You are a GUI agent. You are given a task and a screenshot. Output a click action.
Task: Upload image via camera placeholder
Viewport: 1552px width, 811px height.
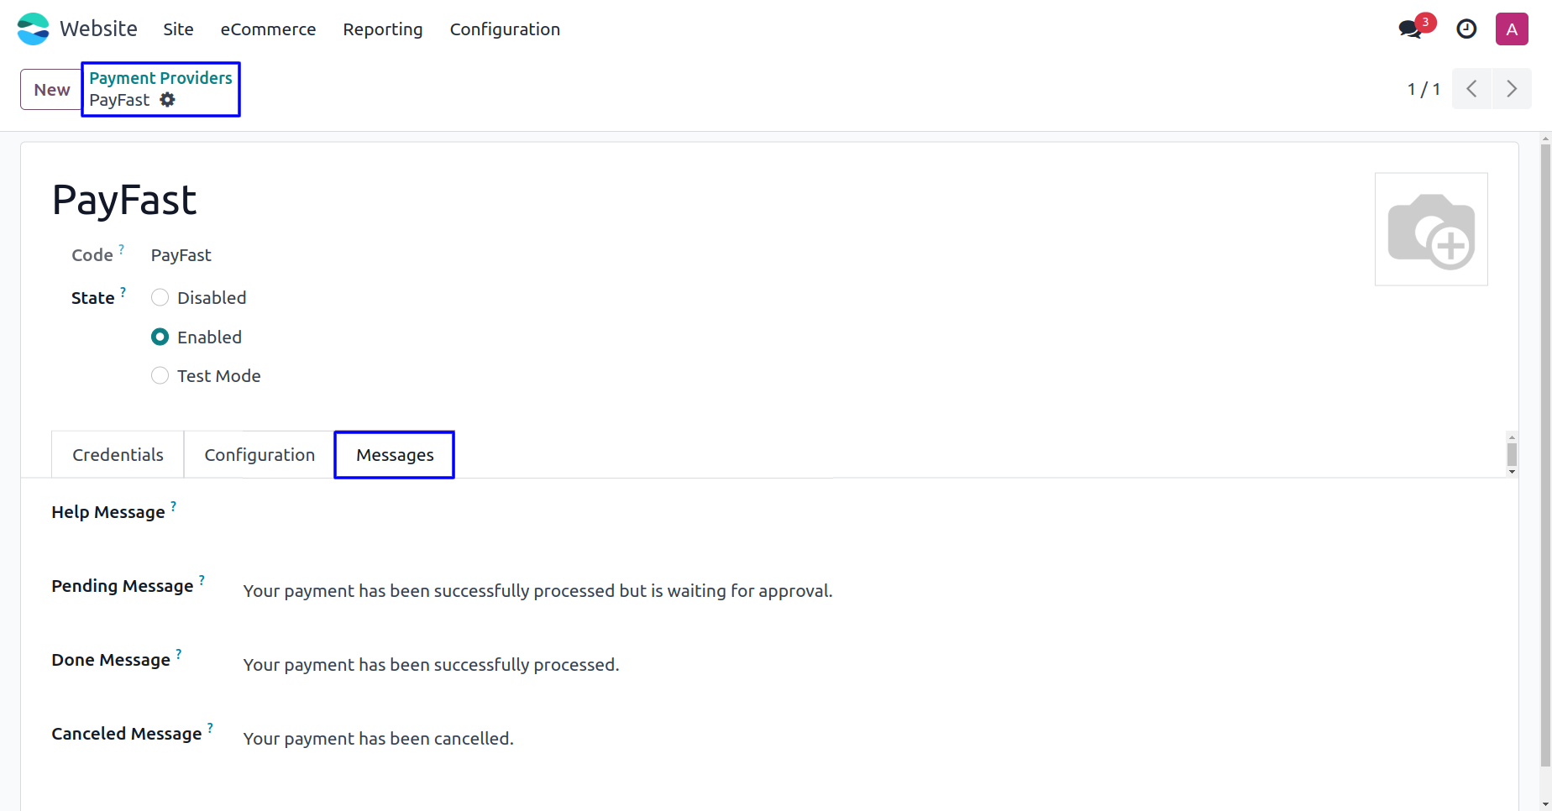point(1431,229)
